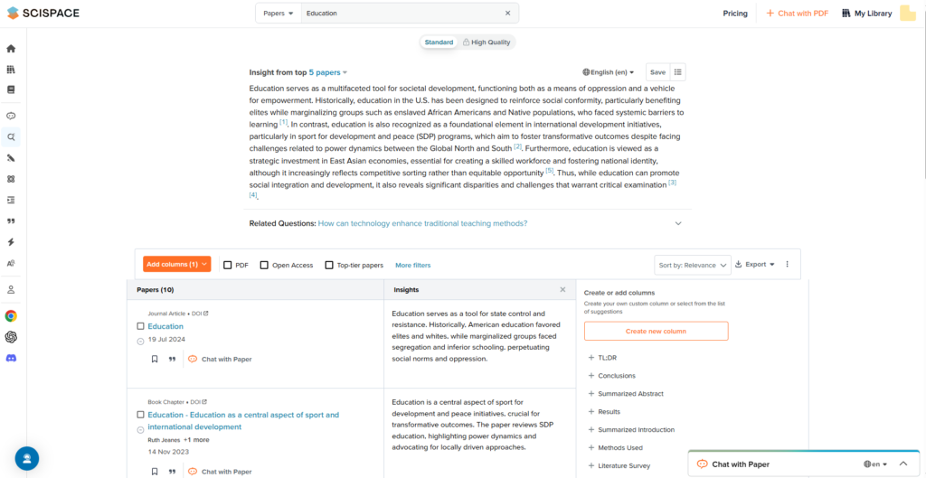The height and width of the screenshot is (478, 926).
Task: Open the three-dot more options menu
Action: click(787, 265)
